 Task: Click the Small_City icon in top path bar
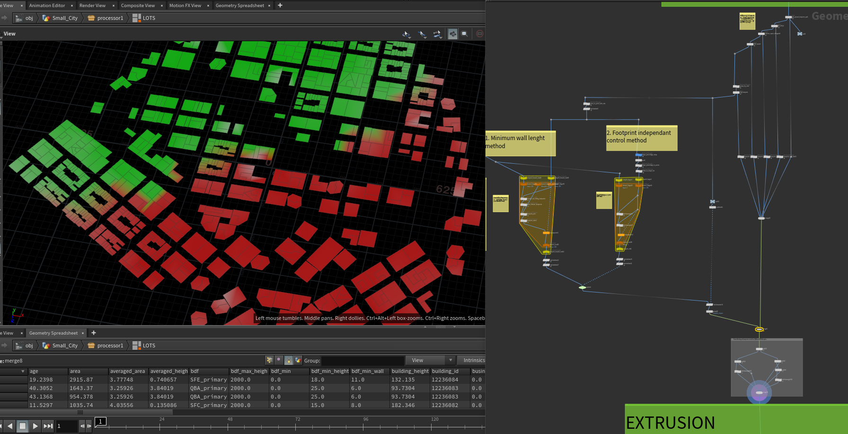pyautogui.click(x=46, y=18)
